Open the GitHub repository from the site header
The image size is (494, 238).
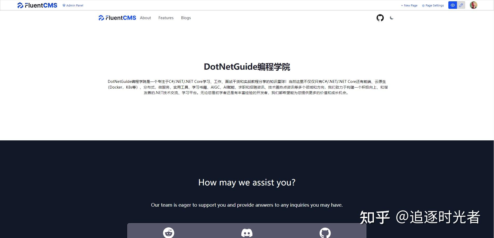pos(380,18)
